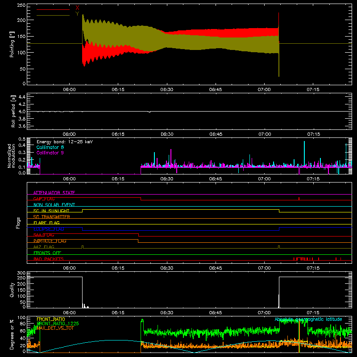Click the FLARE_FLAG flag label

46,223
